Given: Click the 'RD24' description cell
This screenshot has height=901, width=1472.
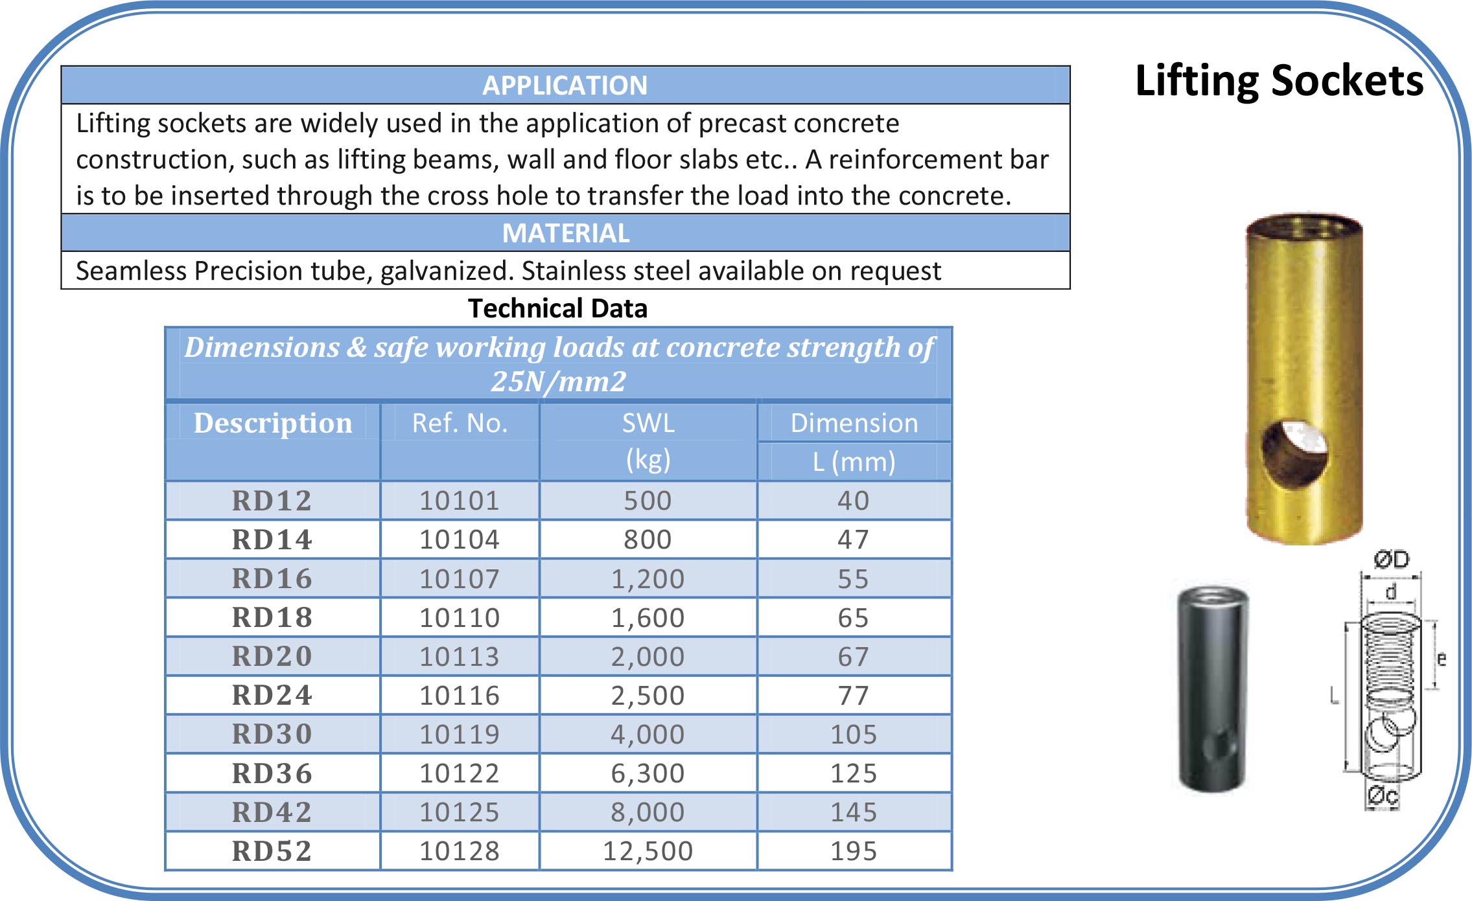Looking at the screenshot, I should click(272, 695).
